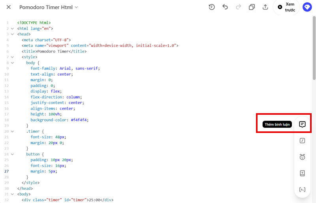Collapse the .timer CSS rule
The height and width of the screenshot is (203, 316).
point(12,131)
